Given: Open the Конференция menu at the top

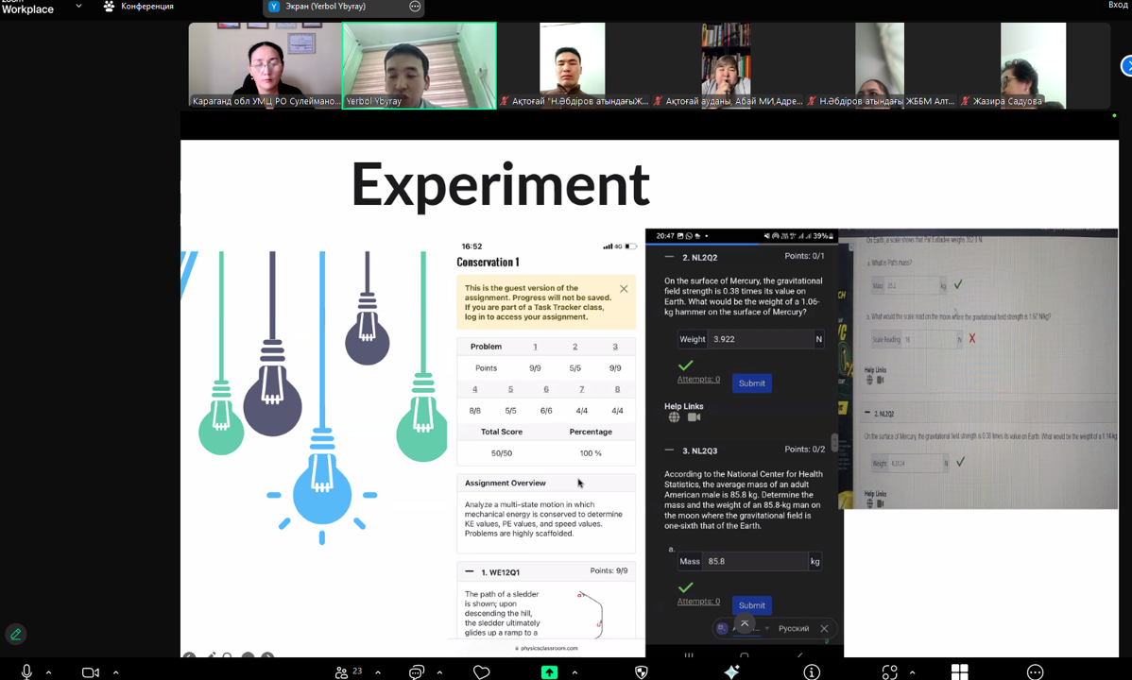Looking at the screenshot, I should (x=138, y=7).
